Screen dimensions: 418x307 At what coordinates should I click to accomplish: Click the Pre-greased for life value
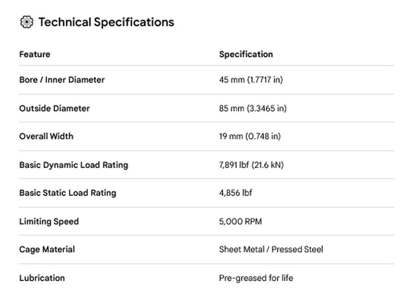pos(256,278)
